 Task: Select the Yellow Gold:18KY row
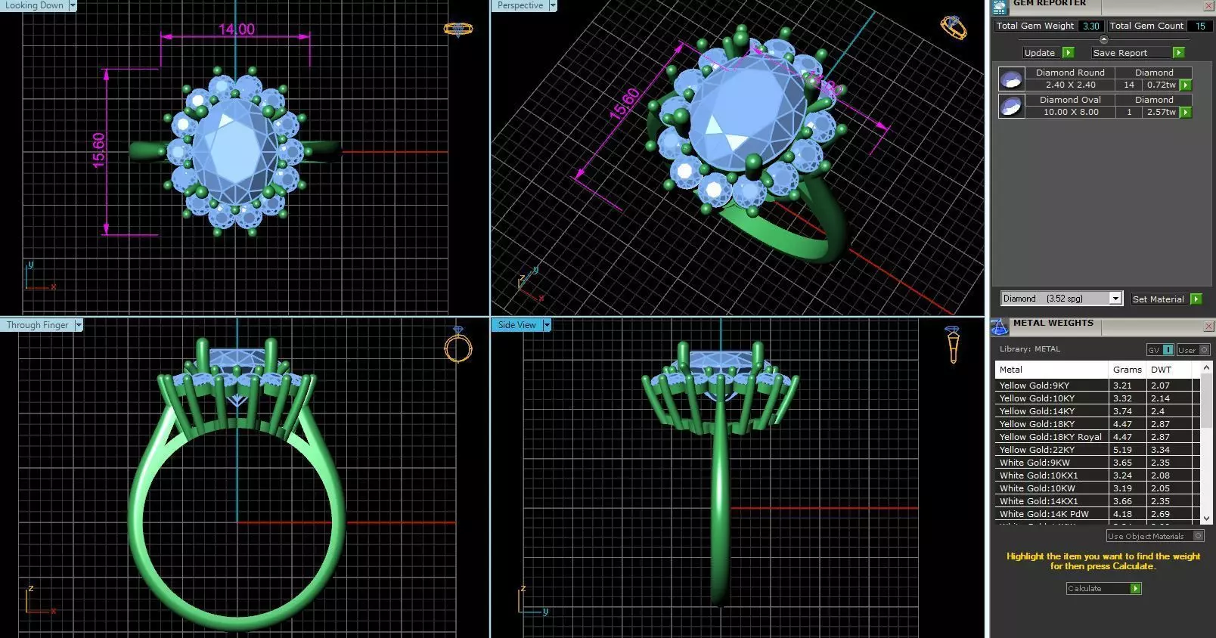tap(1097, 424)
